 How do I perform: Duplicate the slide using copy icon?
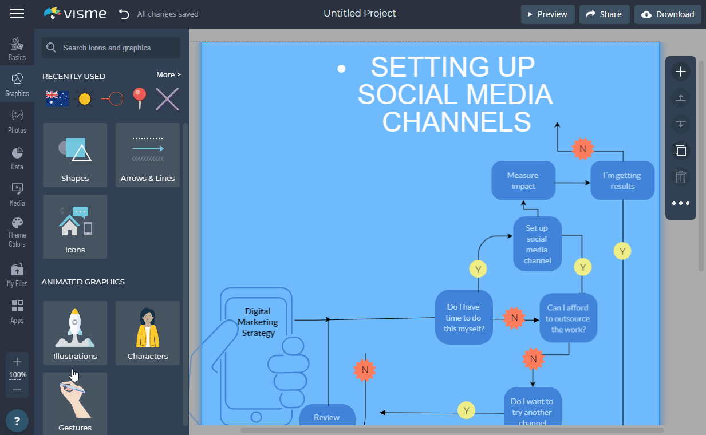(680, 151)
